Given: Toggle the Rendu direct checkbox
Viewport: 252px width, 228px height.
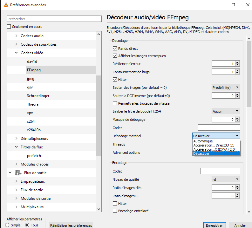Looking at the screenshot, I should [x=115, y=49].
